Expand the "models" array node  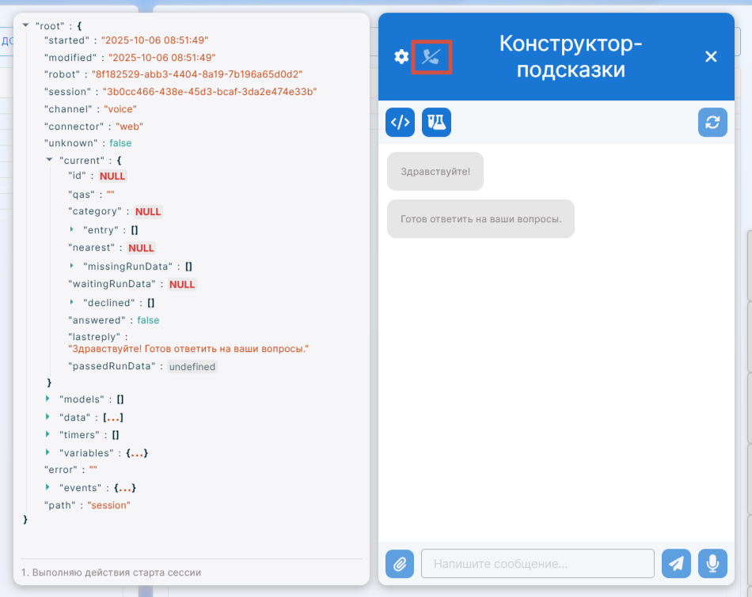coord(49,399)
